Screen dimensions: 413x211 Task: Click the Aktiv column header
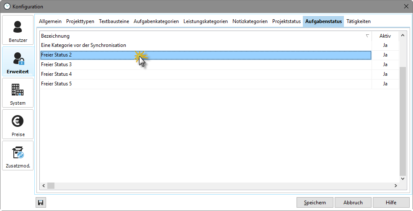pyautogui.click(x=385, y=36)
